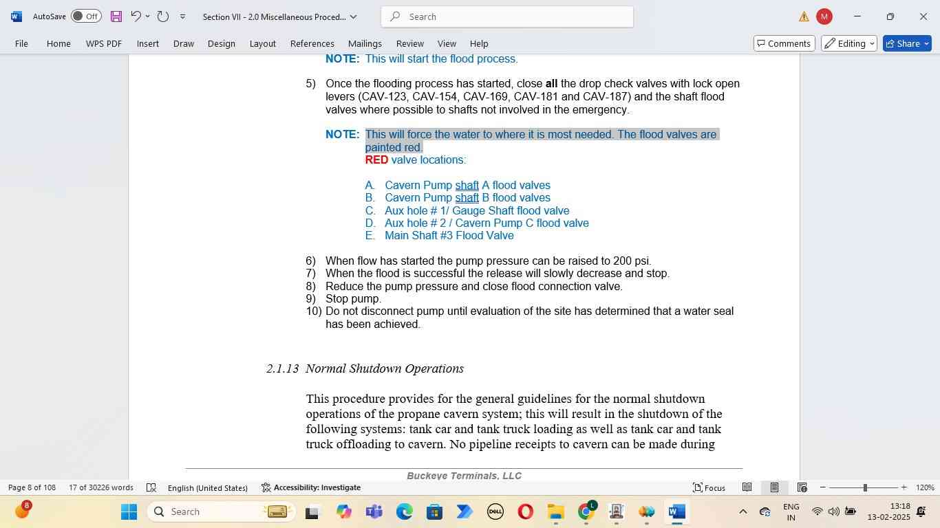The height and width of the screenshot is (528, 940).
Task: Click the zoom slider handle
Action: pyautogui.click(x=865, y=487)
